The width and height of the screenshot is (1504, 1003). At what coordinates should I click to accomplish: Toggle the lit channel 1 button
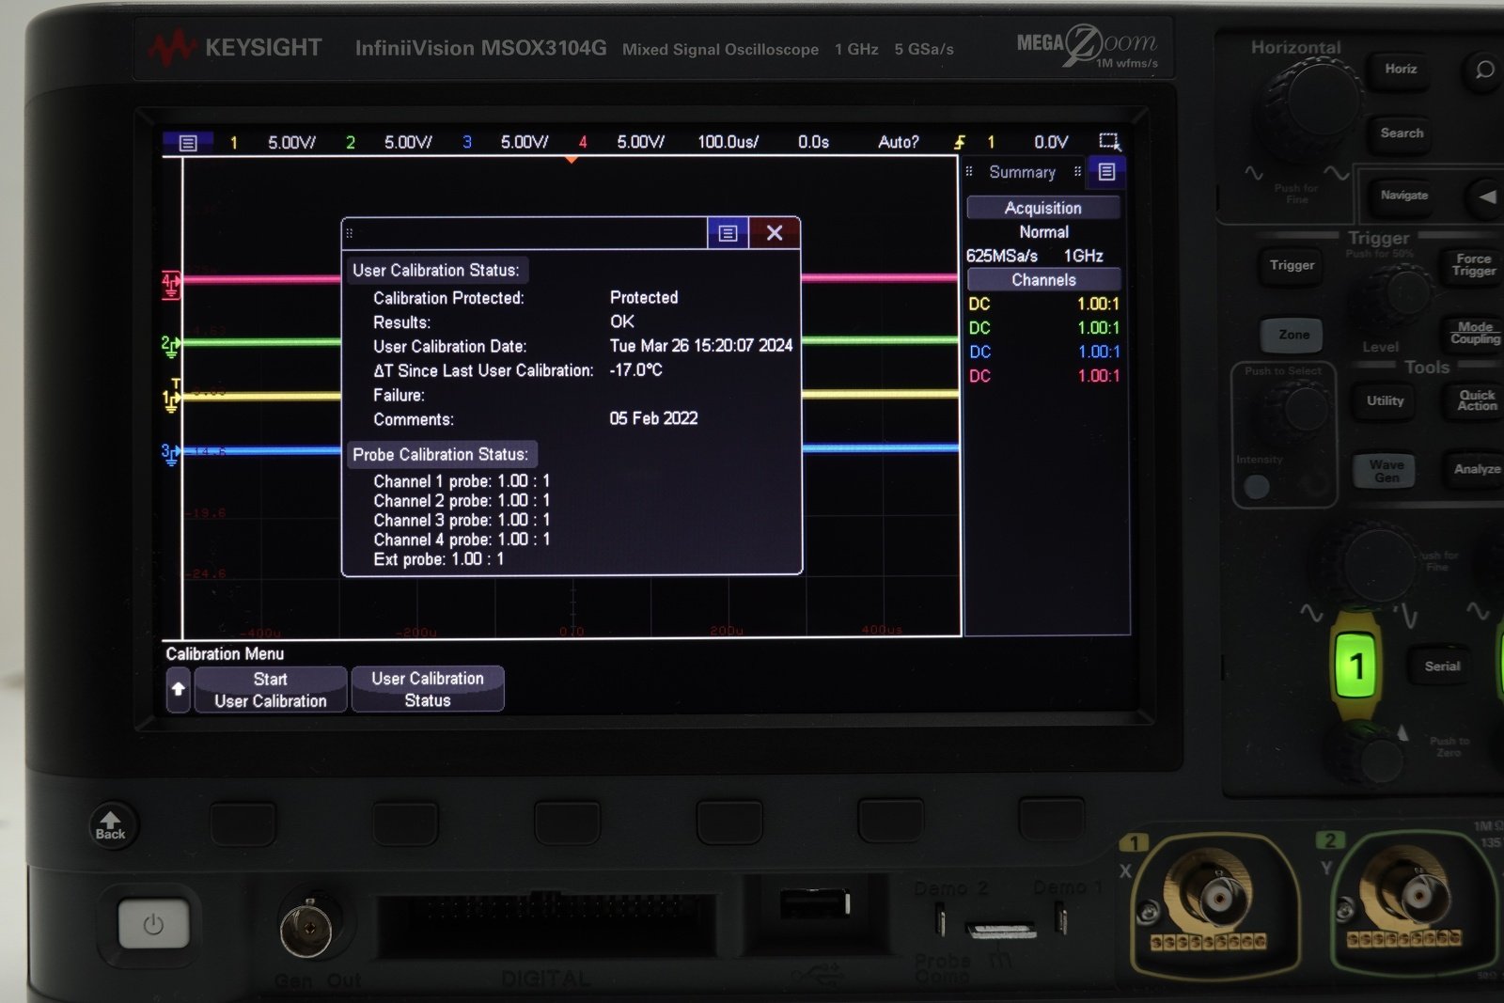1355,666
